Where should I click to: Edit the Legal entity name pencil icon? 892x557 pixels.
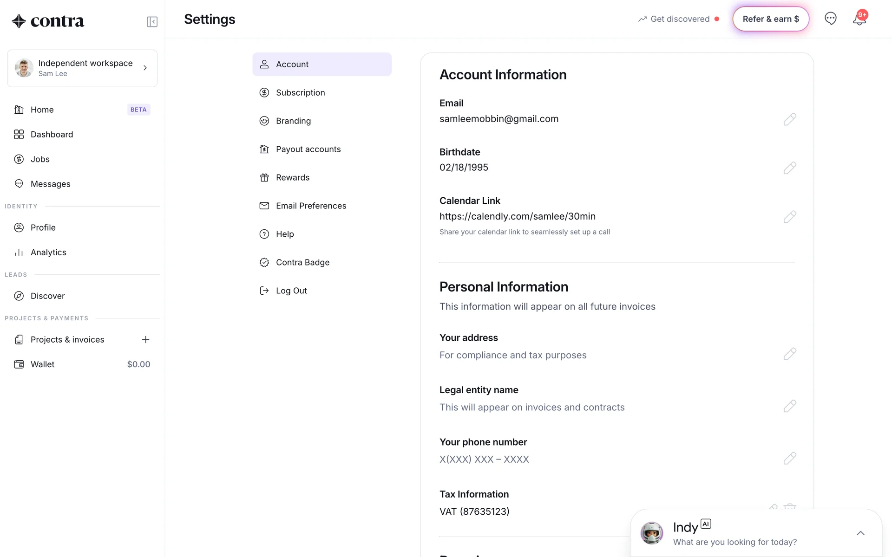pyautogui.click(x=789, y=406)
